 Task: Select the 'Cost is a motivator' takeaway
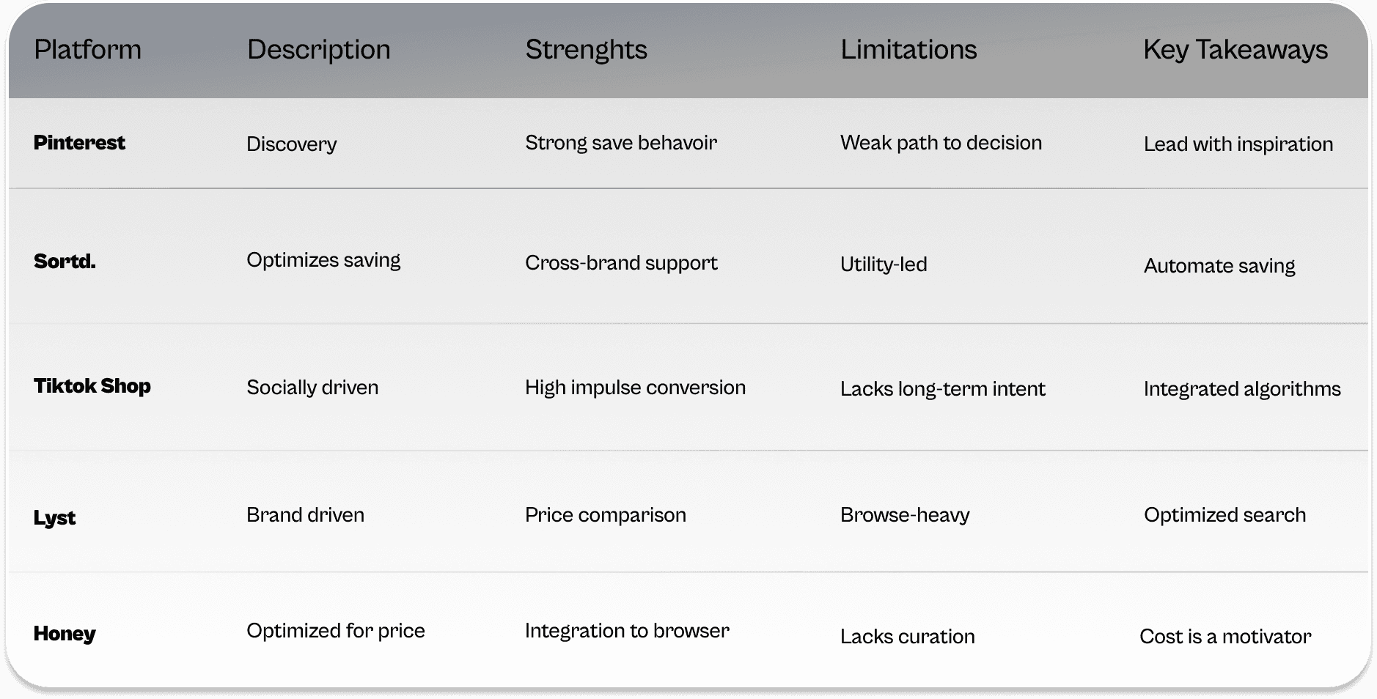[x=1225, y=636]
